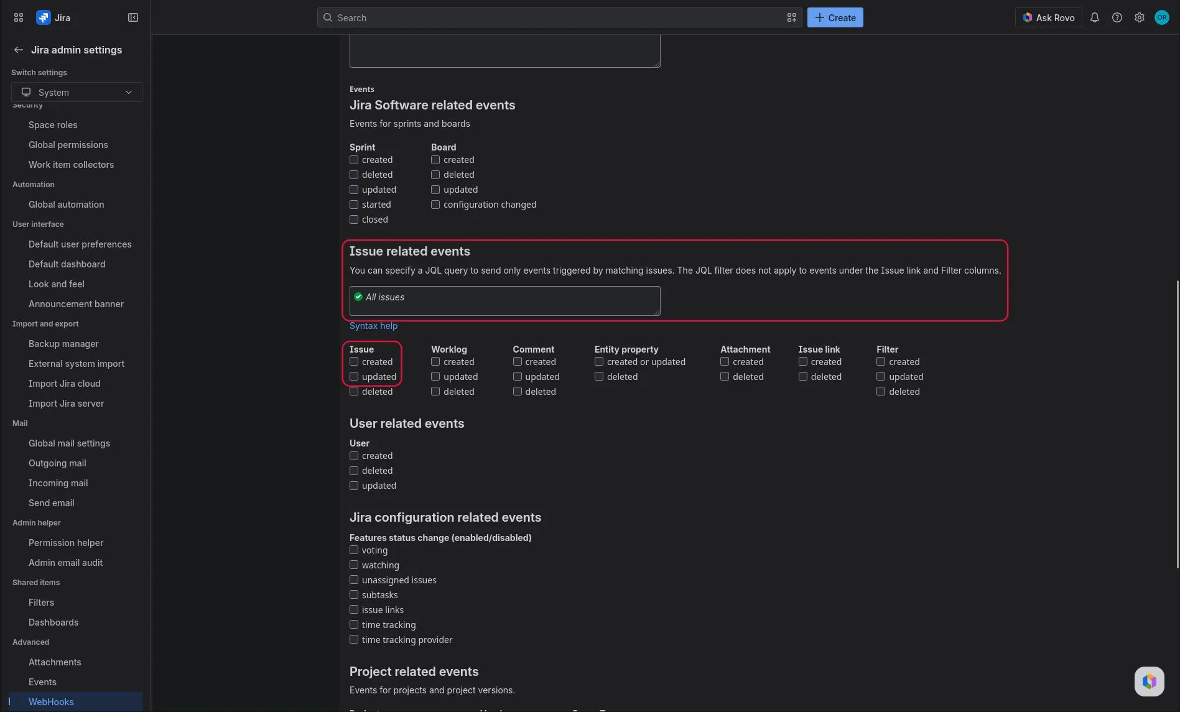Check Board configuration changed event
This screenshot has width=1180, height=712.
pos(435,205)
